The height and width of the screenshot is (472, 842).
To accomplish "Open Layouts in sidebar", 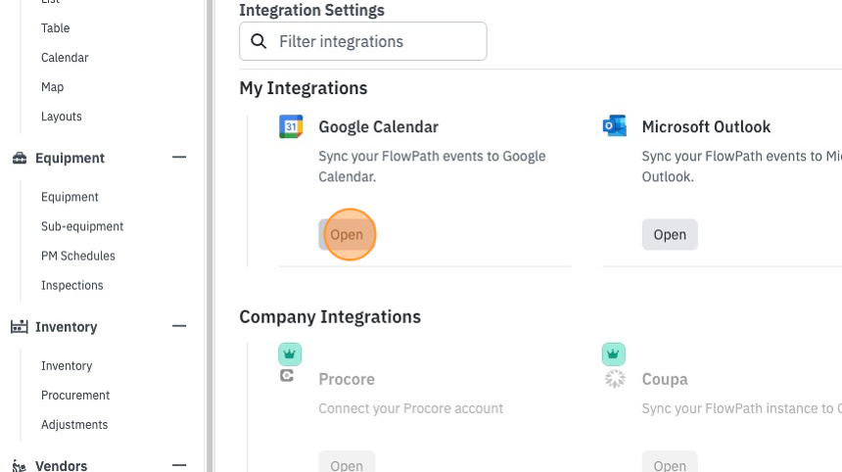I will pyautogui.click(x=62, y=117).
